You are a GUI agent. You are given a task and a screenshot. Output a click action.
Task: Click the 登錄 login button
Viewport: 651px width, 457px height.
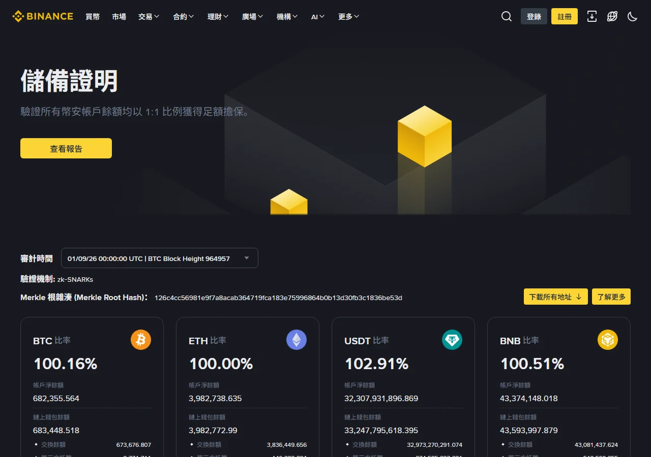[534, 16]
